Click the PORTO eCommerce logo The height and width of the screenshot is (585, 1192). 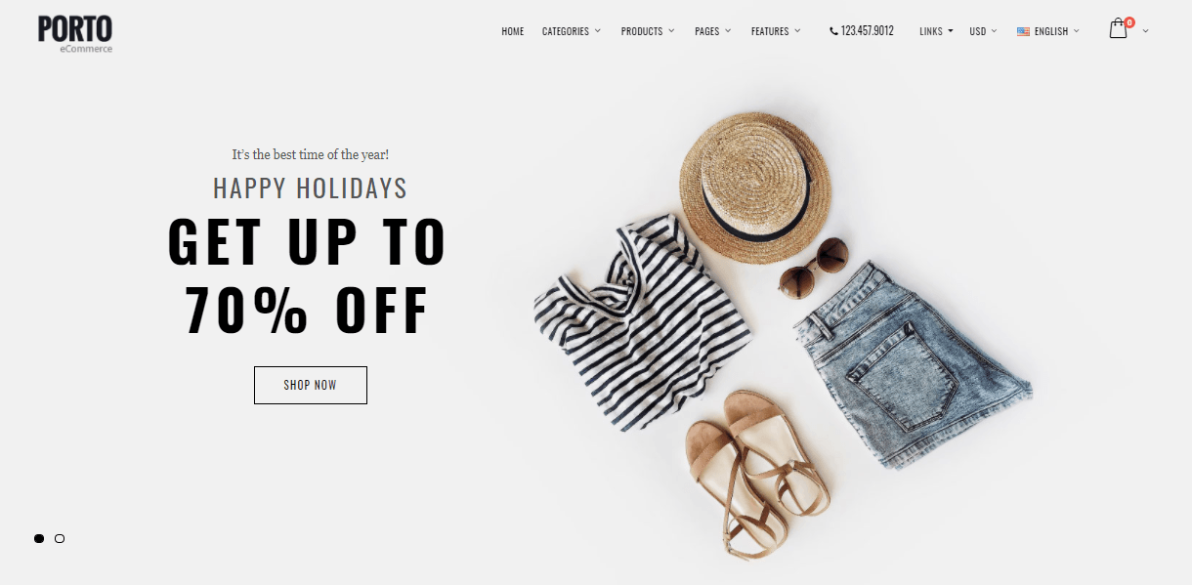[75, 34]
